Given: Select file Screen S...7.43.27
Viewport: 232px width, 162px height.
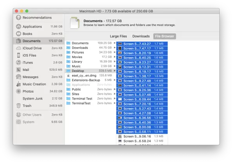Looking at the screenshot, I should pyautogui.click(x=142, y=44).
